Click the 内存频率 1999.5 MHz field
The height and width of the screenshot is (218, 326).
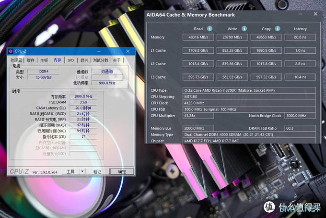(83, 97)
